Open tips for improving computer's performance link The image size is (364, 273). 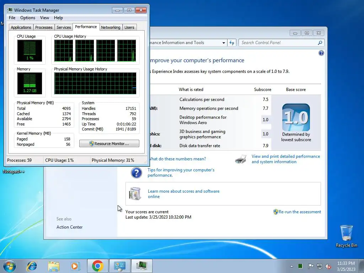[x=181, y=172]
